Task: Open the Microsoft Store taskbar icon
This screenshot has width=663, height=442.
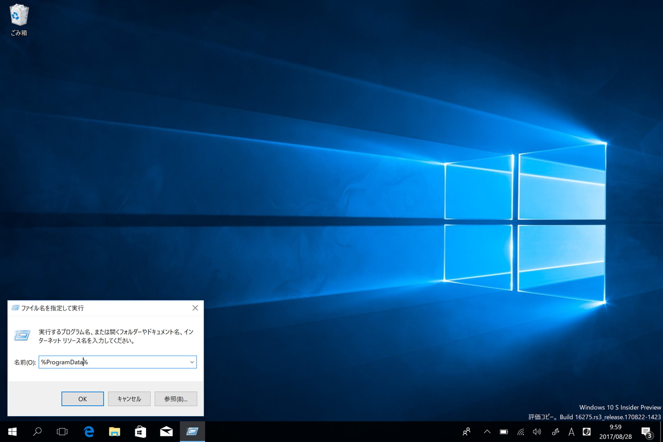Action: [x=140, y=431]
